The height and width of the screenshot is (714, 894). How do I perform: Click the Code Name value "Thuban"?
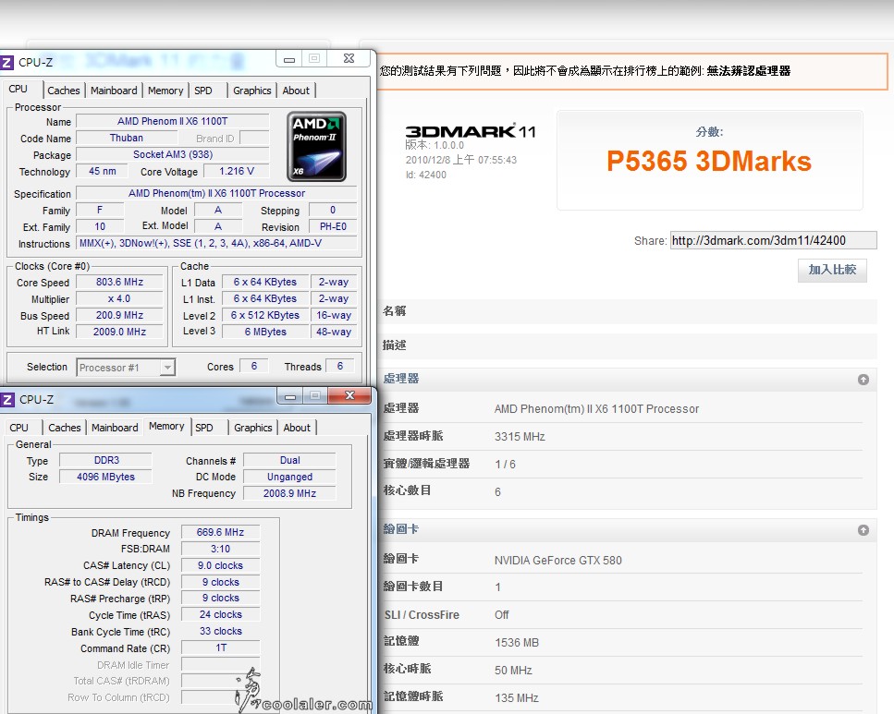[127, 138]
